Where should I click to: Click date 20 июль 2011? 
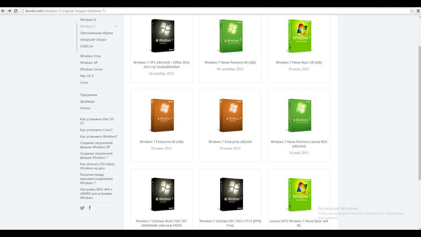click(299, 69)
